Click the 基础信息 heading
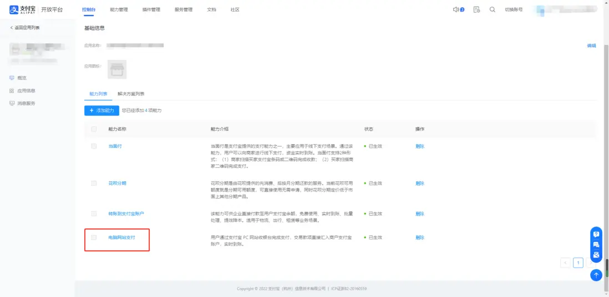The height and width of the screenshot is (297, 609). pyautogui.click(x=94, y=28)
